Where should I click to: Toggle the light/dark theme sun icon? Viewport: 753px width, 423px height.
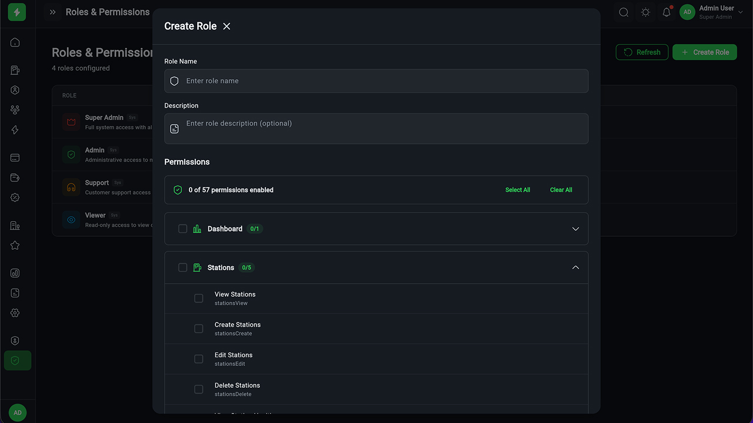point(645,12)
